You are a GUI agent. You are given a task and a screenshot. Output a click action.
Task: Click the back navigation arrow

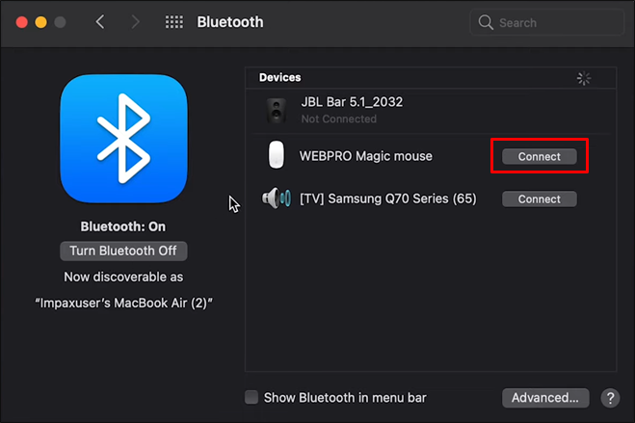click(100, 22)
